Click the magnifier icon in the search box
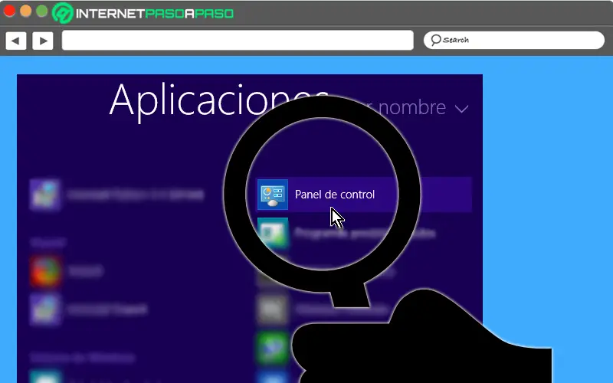This screenshot has height=383, width=613. pos(435,40)
